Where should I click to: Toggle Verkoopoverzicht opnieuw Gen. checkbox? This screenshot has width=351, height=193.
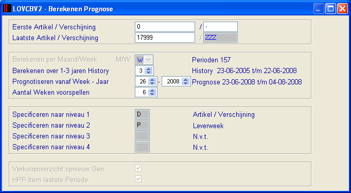click(x=138, y=168)
